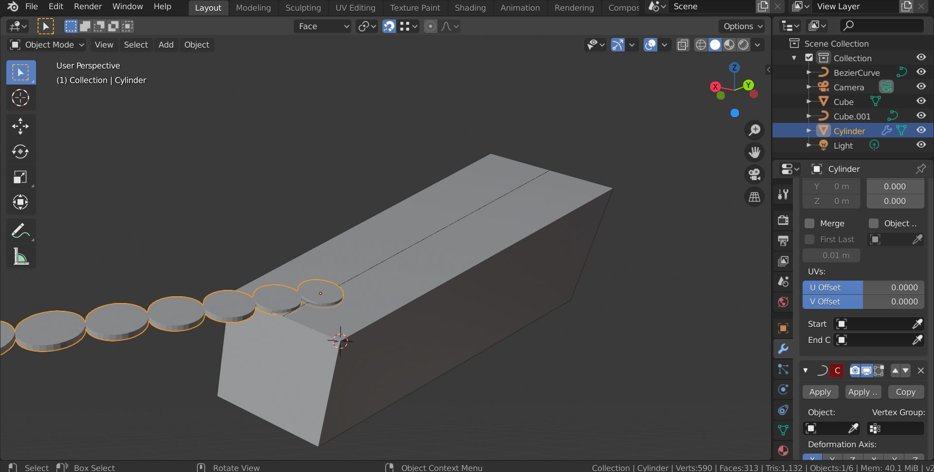Screen dimensions: 934x472
Task: Expand the Camera item in the outliner
Action: pyautogui.click(x=809, y=87)
